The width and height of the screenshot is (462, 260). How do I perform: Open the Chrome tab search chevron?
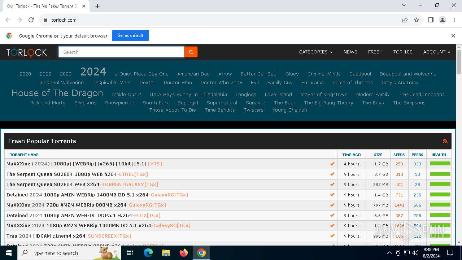[404, 5]
